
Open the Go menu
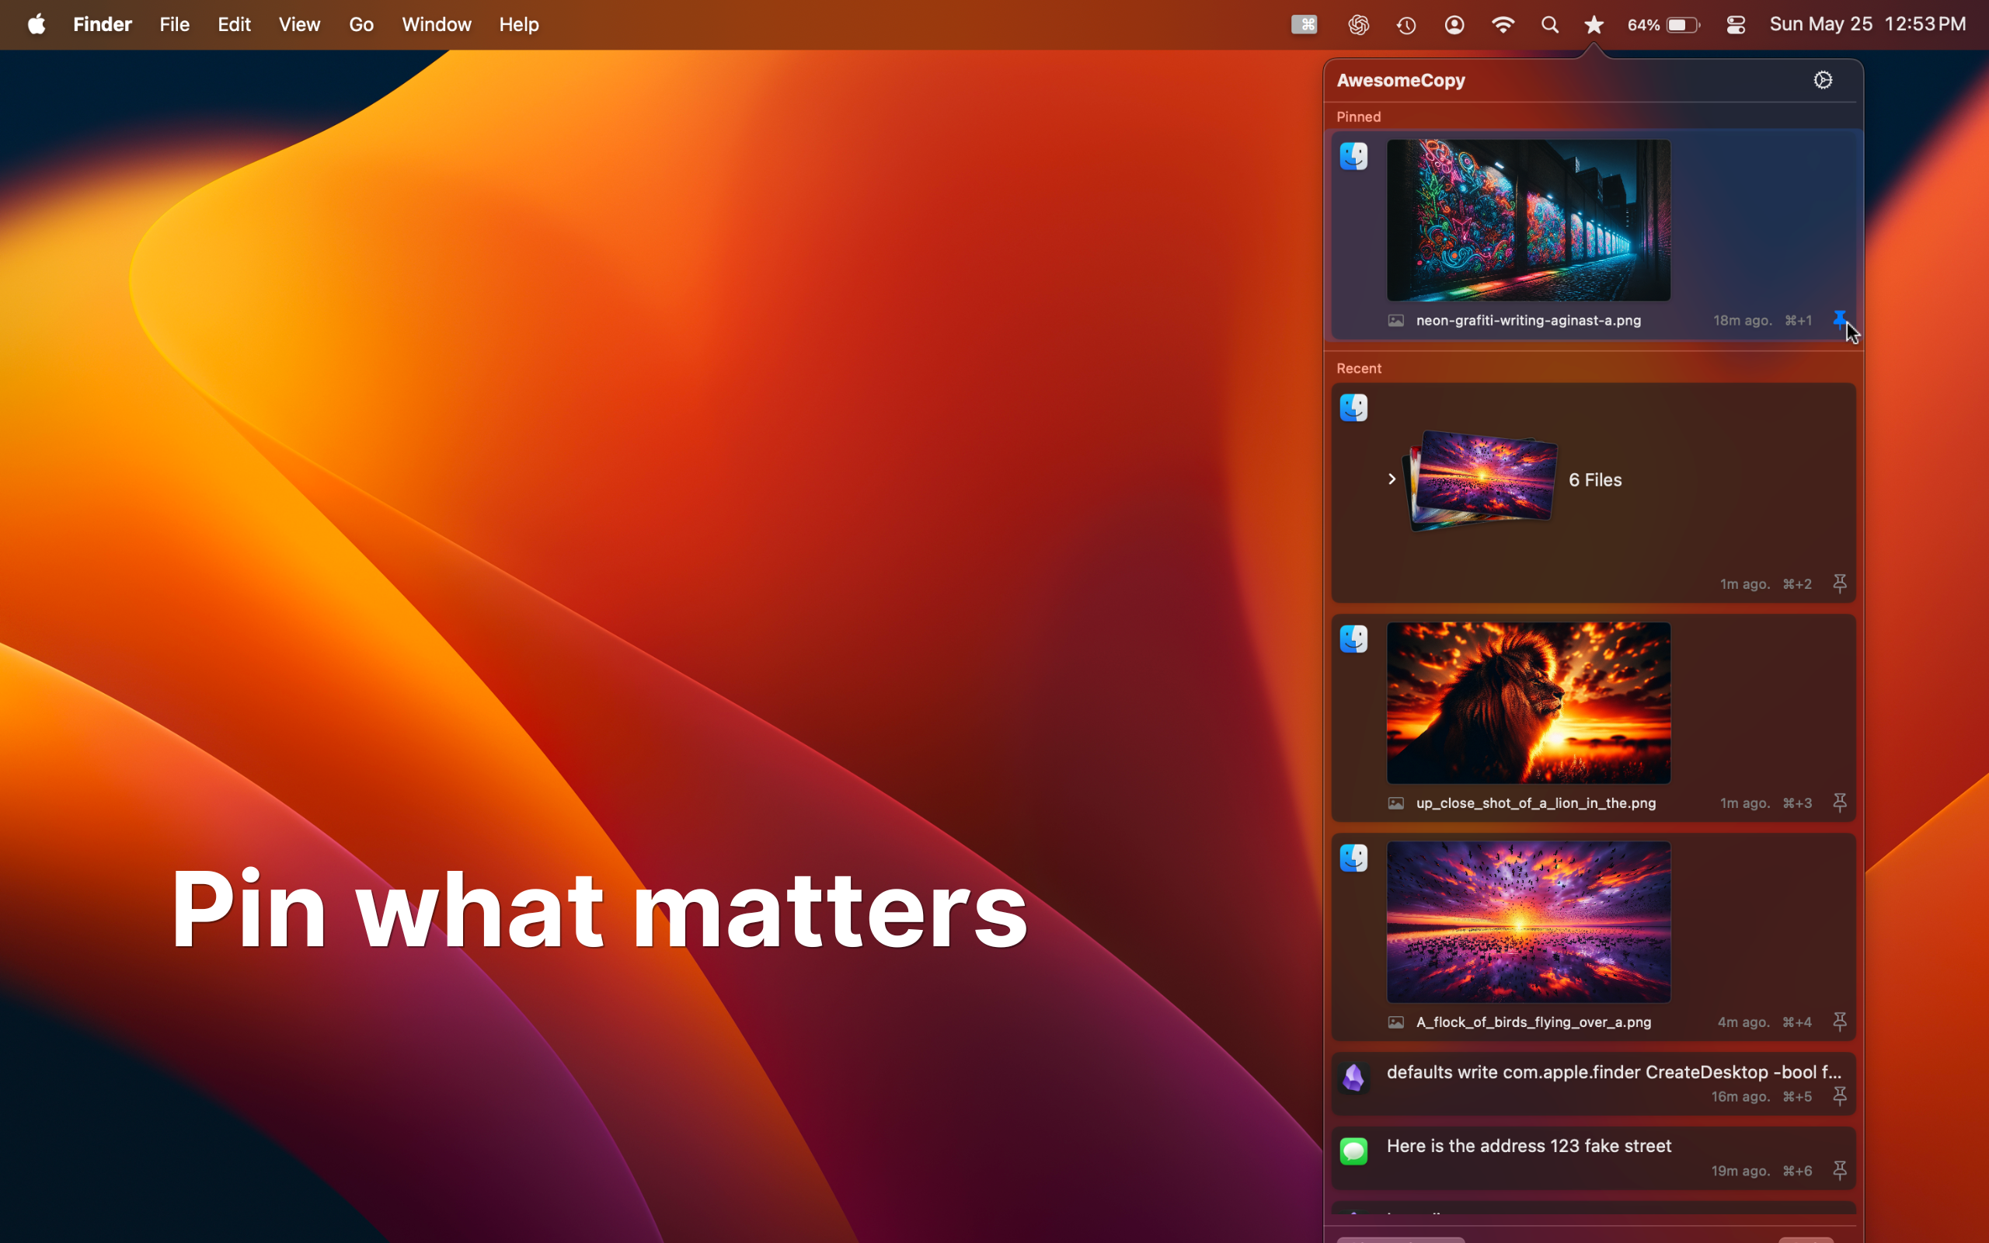(x=361, y=25)
